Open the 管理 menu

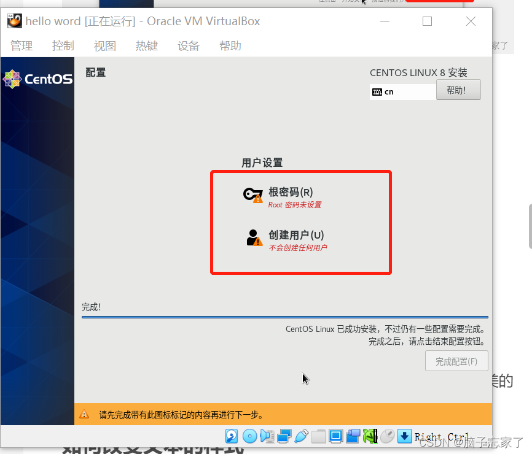tap(22, 46)
